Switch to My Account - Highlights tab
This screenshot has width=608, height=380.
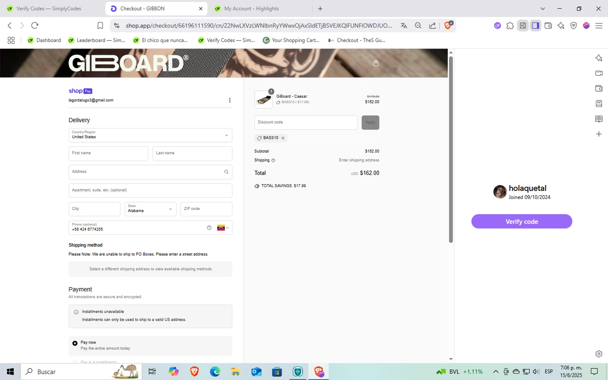click(259, 9)
